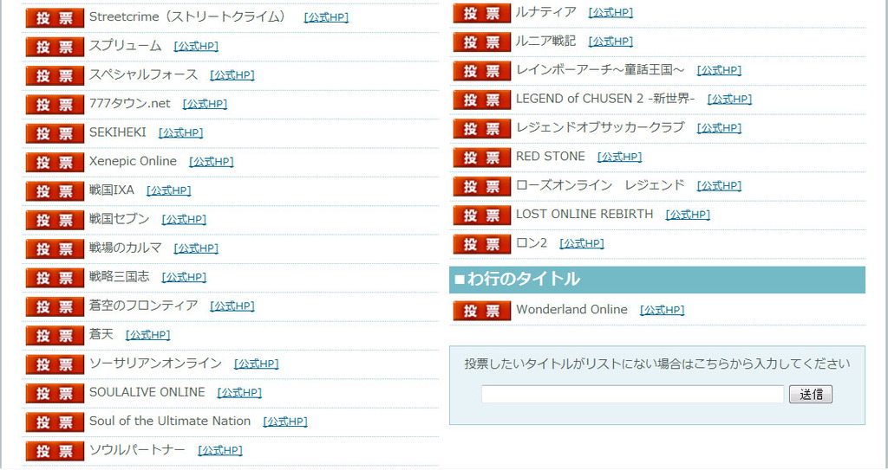Vote for LOST ONLINE REBIRTH
888x470 pixels.
[481, 216]
